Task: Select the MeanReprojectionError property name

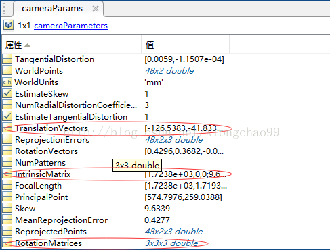Action: (61, 220)
